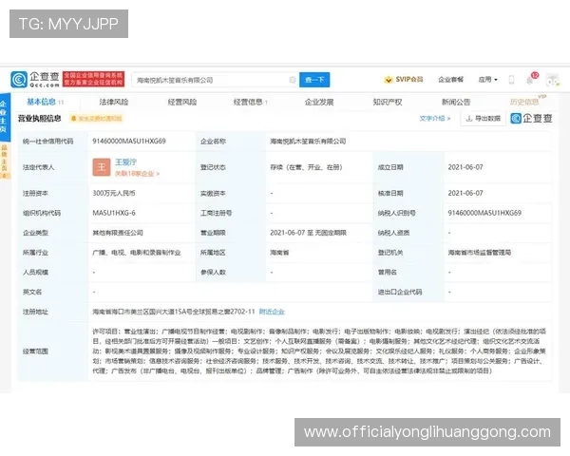
Task: Clear the search box with the X icon
Action: tap(293, 80)
